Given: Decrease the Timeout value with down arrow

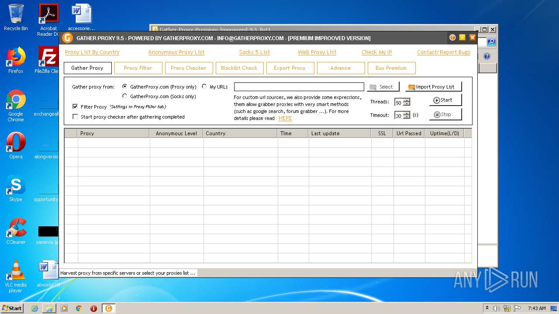Looking at the screenshot, I should (x=407, y=117).
